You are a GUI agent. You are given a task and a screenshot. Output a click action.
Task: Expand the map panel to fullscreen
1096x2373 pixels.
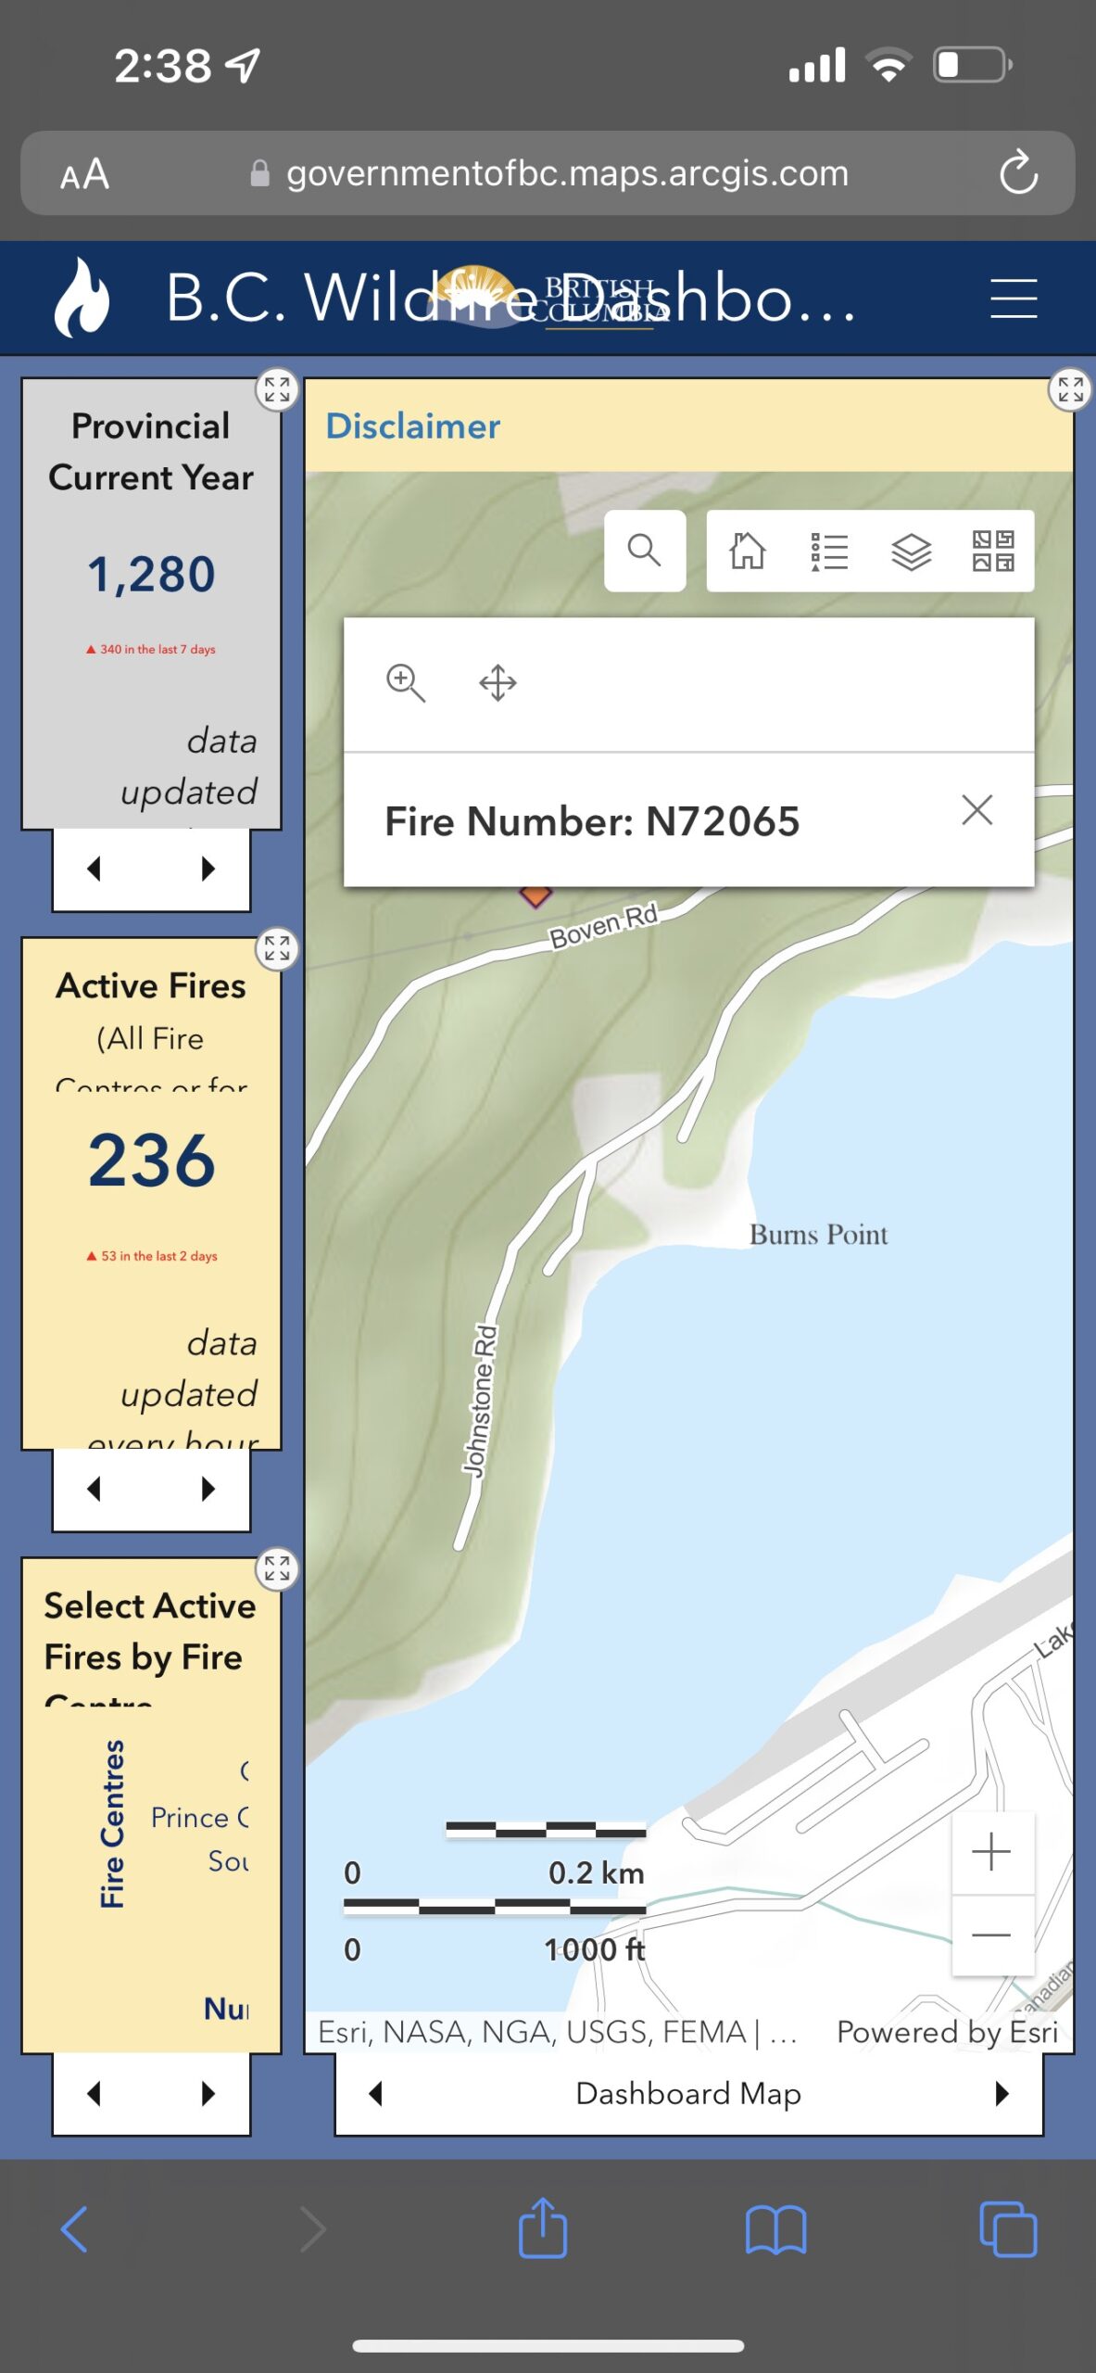click(1070, 389)
